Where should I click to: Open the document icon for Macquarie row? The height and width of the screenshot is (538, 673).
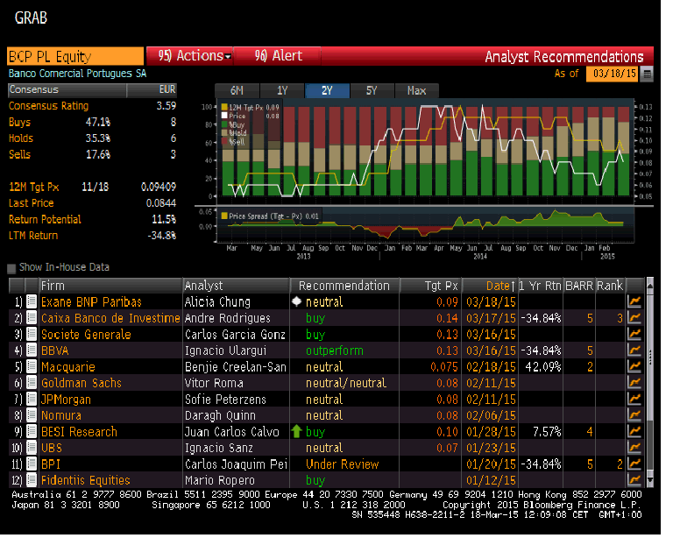[32, 367]
